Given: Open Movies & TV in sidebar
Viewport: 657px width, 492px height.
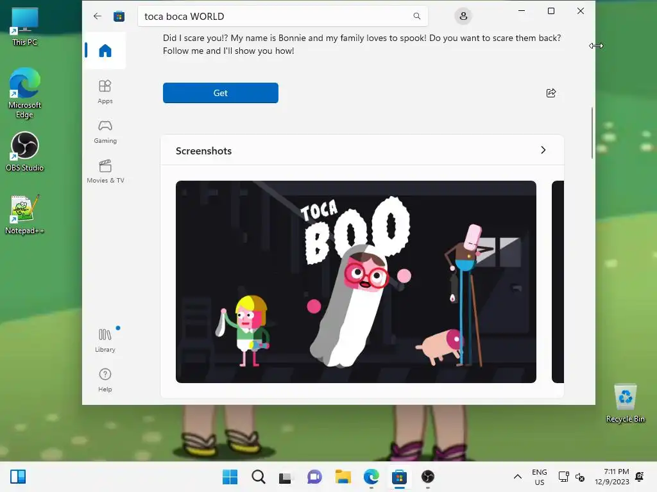Looking at the screenshot, I should 105,172.
